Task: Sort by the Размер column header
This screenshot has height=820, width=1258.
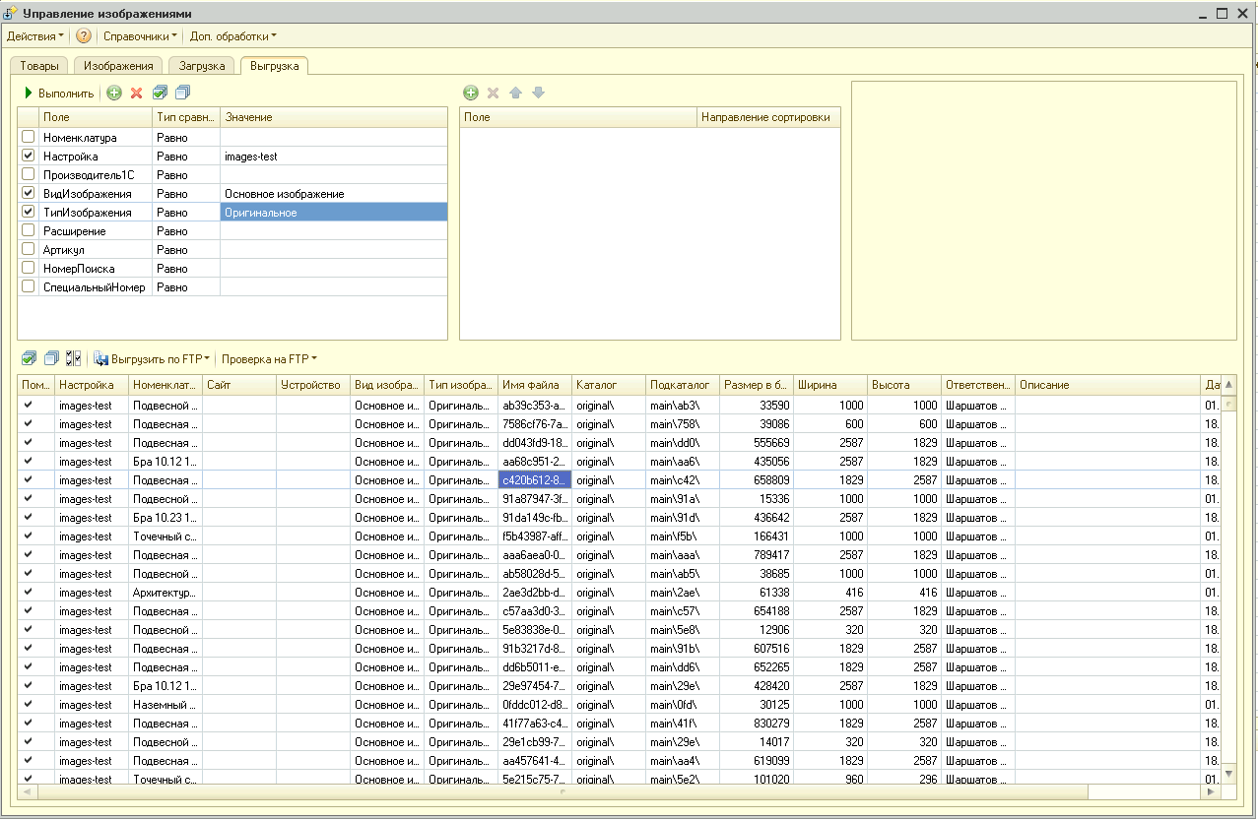Action: coord(756,385)
